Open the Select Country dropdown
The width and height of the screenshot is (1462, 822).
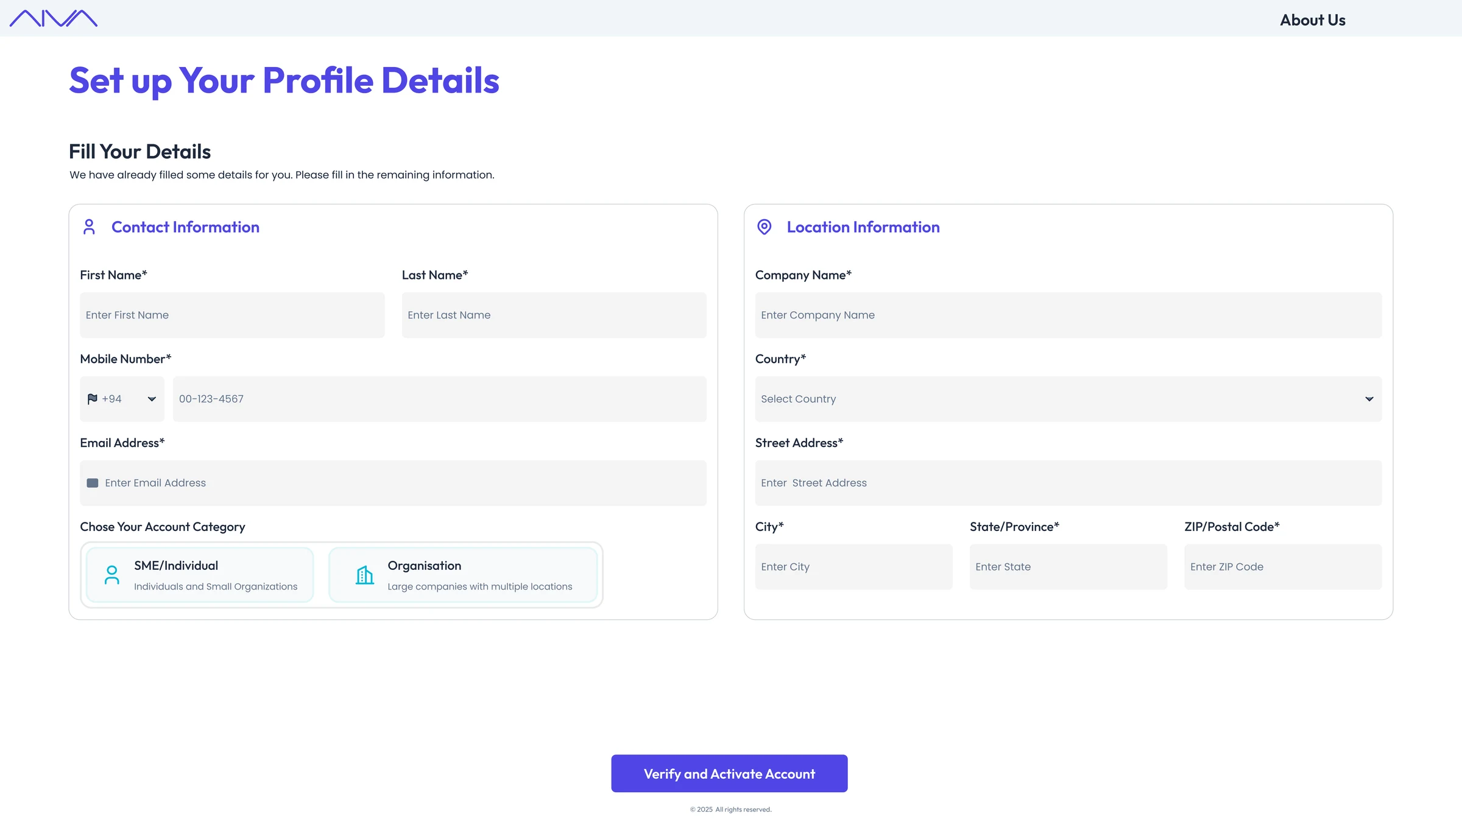tap(1068, 399)
